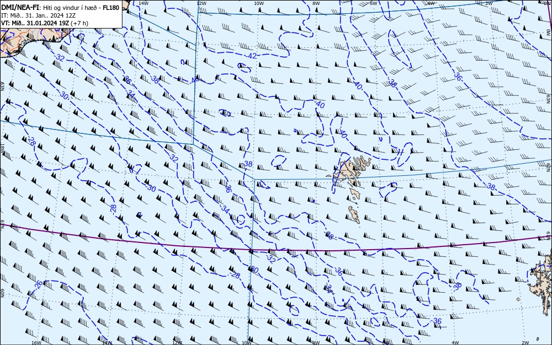
Task: Click the 8W longitude label on top edge
Action: click(316, 3)
